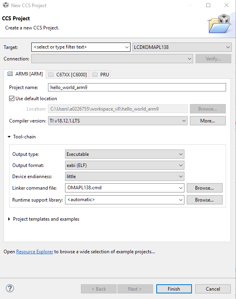236x299 pixels.
Task: Open the Output type Executable dropdown
Action: pos(125,154)
